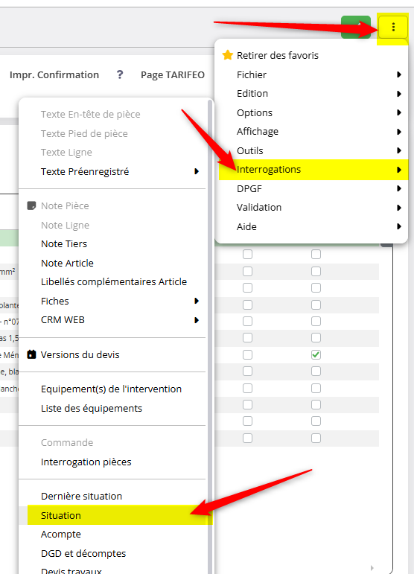Click the green button beside the kebab menu

tap(355, 27)
